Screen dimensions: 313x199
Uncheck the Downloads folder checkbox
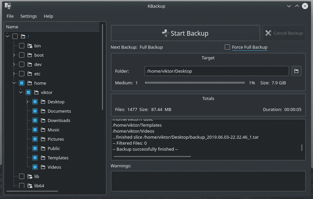point(35,120)
